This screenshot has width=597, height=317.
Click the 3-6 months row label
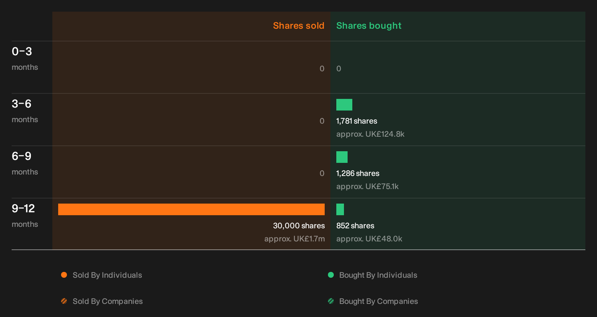pyautogui.click(x=25, y=111)
